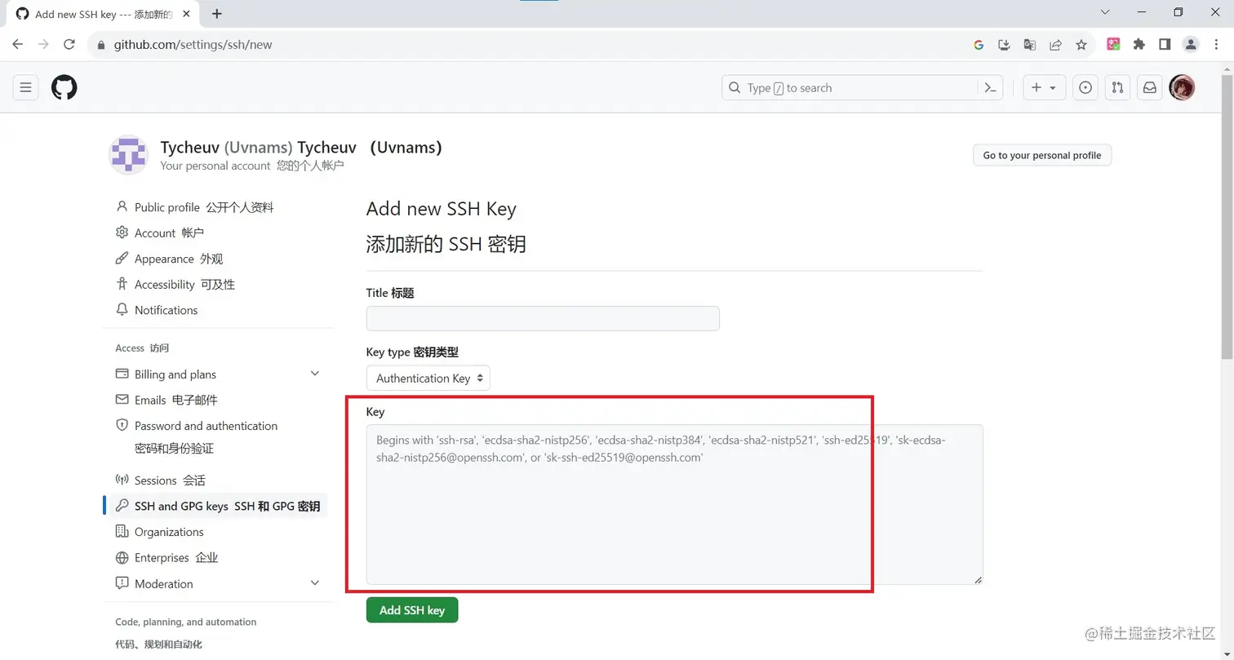The height and width of the screenshot is (660, 1234).
Task: Focus the Title input field
Action: (543, 318)
